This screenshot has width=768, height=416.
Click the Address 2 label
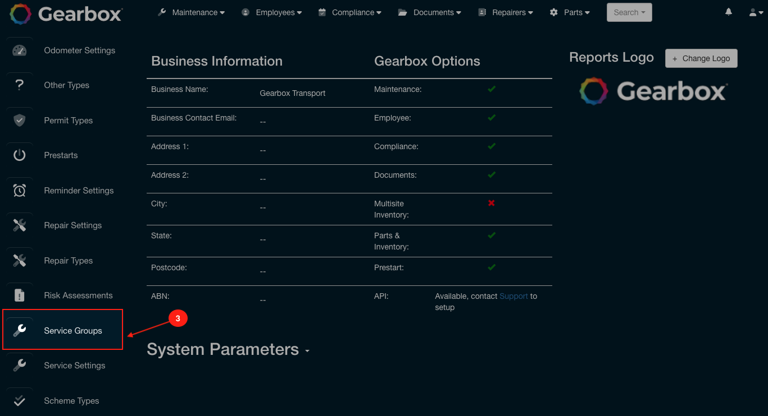[x=170, y=175]
